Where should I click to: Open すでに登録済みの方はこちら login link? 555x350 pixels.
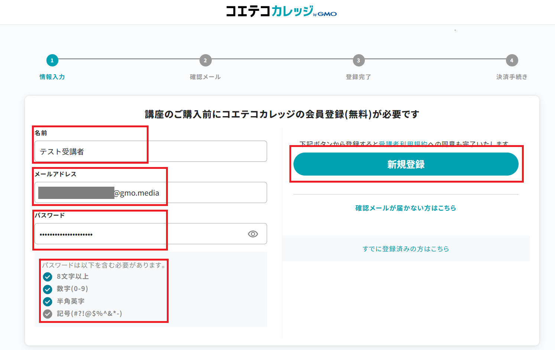(406, 249)
